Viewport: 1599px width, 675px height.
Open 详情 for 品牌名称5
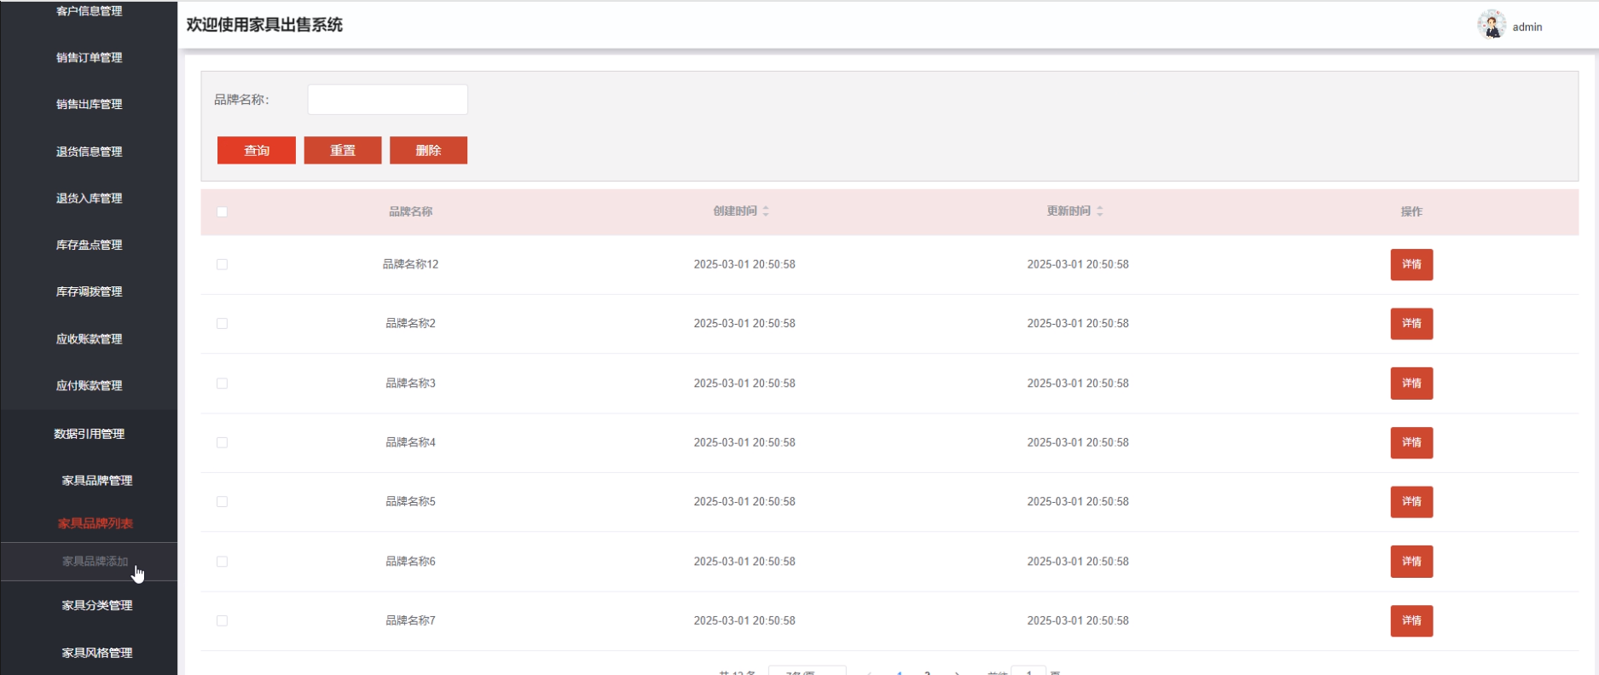click(x=1411, y=502)
